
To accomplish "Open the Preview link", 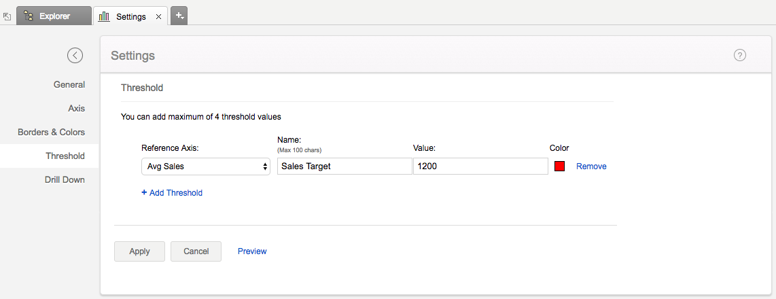I will coord(252,251).
